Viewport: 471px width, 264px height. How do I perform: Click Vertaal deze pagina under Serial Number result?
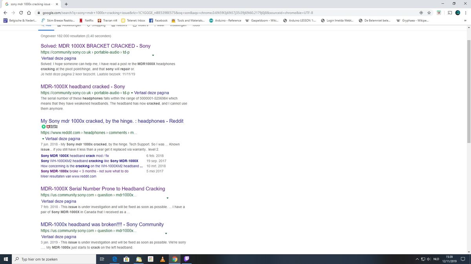pos(59,201)
